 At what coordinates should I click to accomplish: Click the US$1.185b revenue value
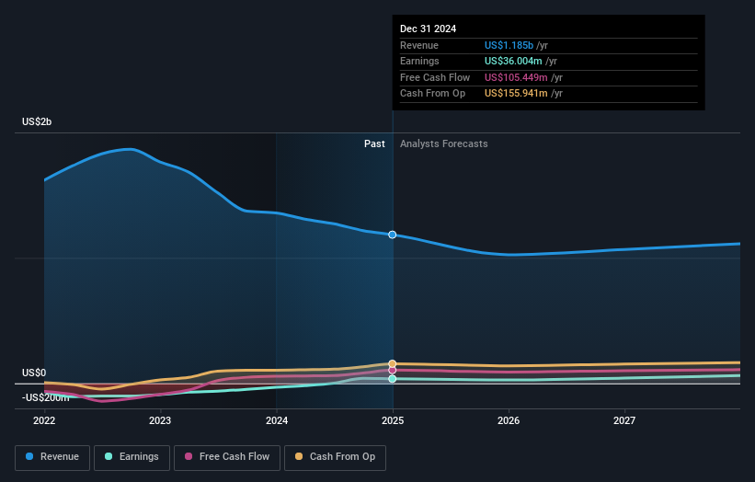(509, 45)
